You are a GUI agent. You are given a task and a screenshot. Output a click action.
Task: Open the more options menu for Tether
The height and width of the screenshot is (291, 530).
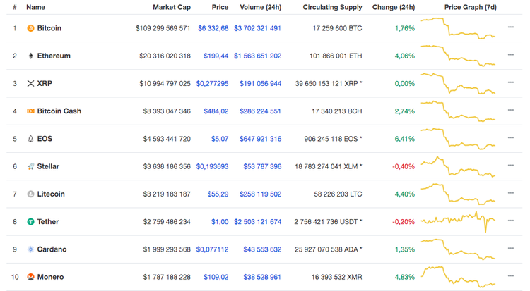click(x=511, y=221)
